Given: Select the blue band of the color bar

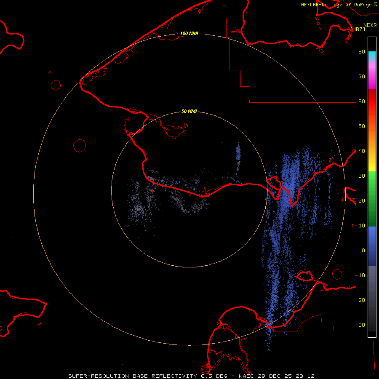Looking at the screenshot, I should coord(372,246).
